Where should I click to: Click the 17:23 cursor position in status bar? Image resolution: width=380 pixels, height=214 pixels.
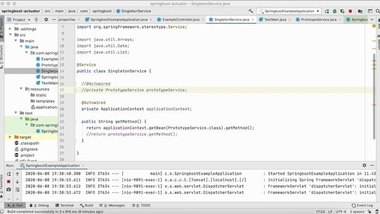[x=321, y=212]
